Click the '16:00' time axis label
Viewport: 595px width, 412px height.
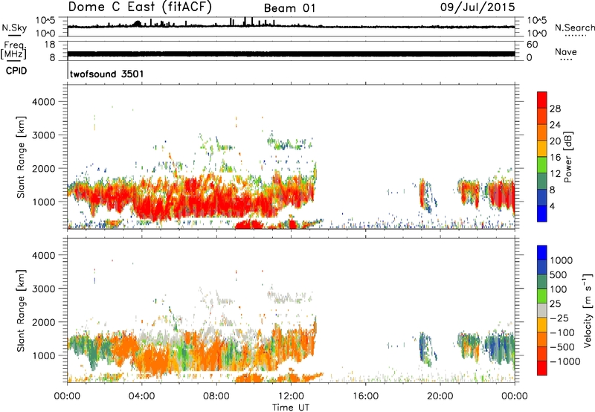pyautogui.click(x=365, y=396)
